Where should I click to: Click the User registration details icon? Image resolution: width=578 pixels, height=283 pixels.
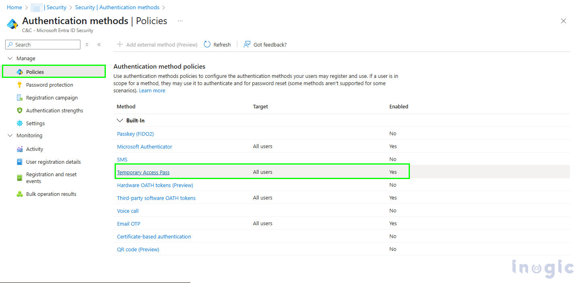[x=19, y=162]
